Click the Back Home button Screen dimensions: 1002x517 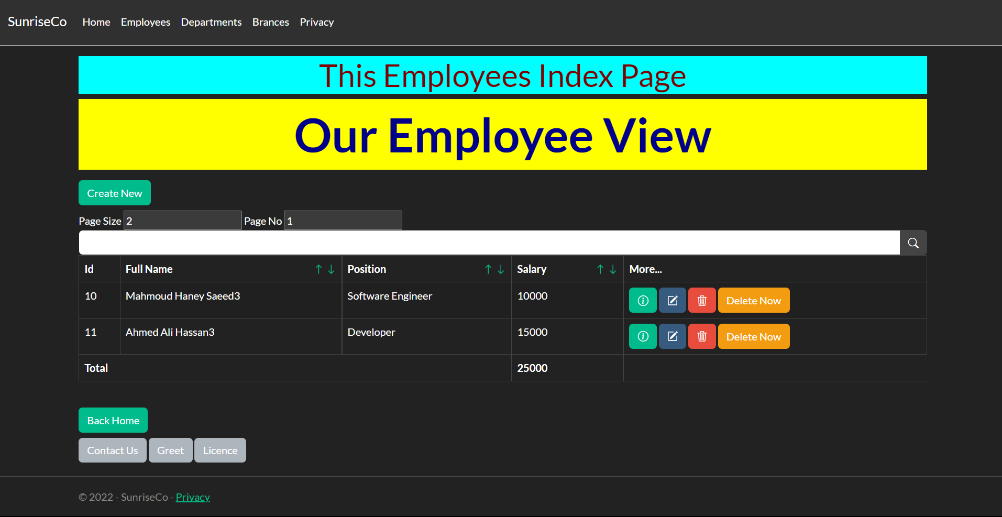point(113,421)
